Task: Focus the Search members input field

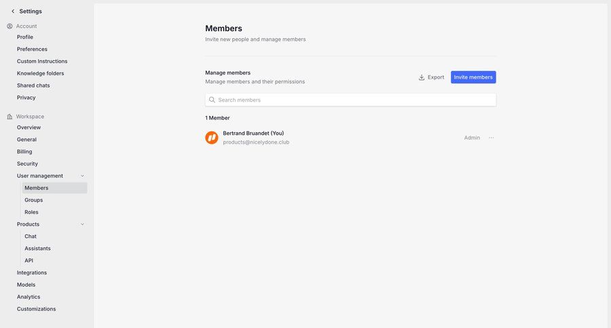Action: 353,100
